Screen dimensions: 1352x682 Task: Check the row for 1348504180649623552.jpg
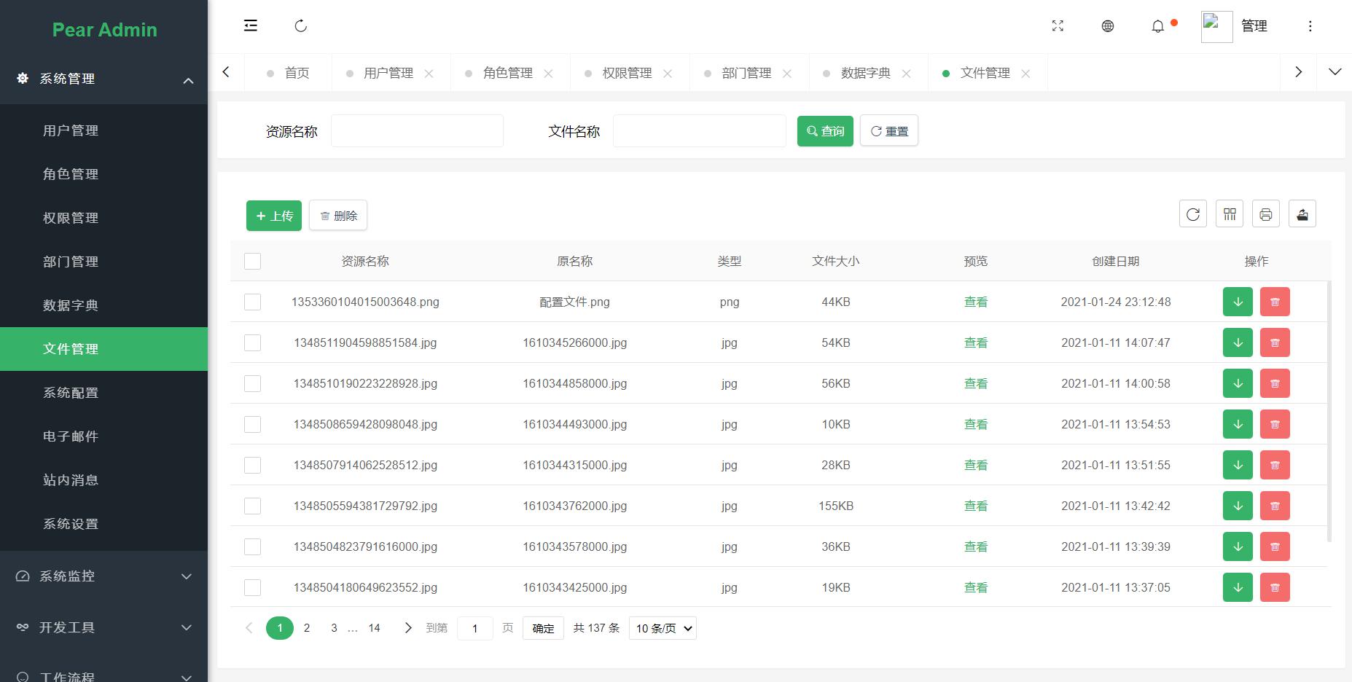point(252,587)
